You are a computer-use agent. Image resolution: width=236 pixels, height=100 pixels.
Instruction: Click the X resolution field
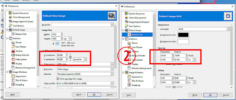(x=61, y=55)
